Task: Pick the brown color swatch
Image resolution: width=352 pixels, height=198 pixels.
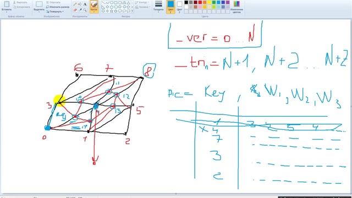Action: coord(196,7)
